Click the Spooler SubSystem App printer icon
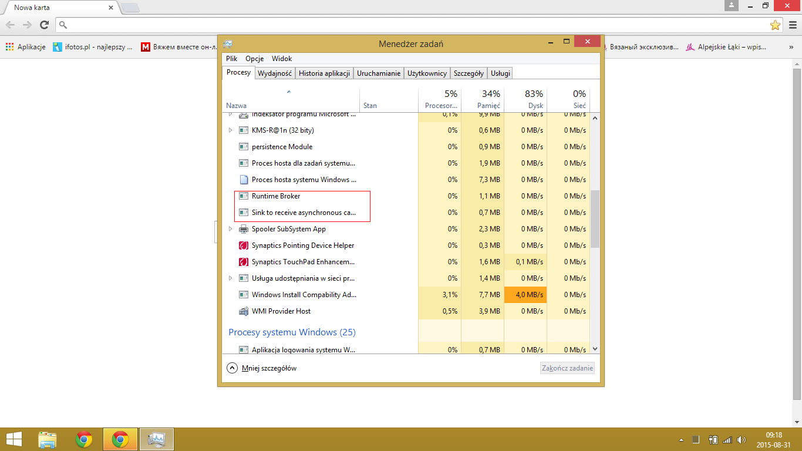 (244, 229)
